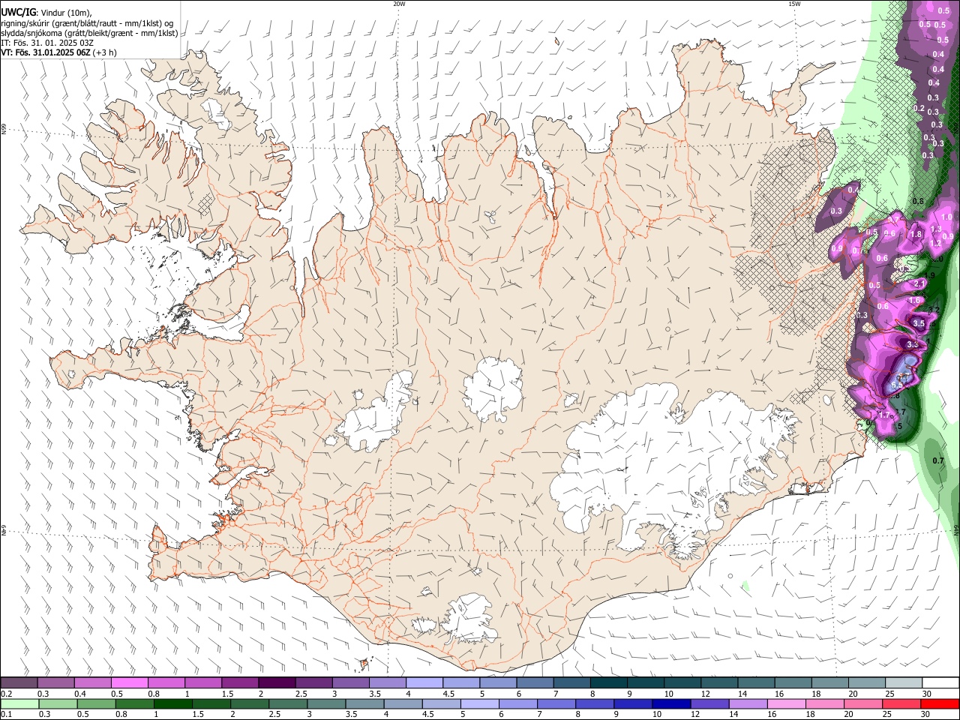
Task: Click the 'slydda/snjókoma' legend description line
Action: [89, 34]
